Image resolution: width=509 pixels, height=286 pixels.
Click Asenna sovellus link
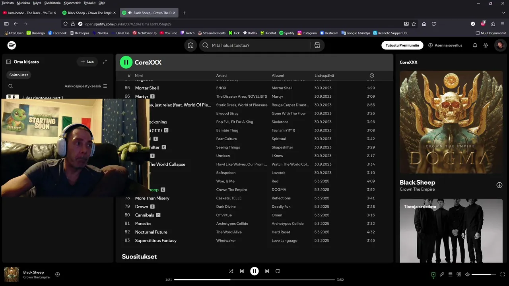click(445, 45)
